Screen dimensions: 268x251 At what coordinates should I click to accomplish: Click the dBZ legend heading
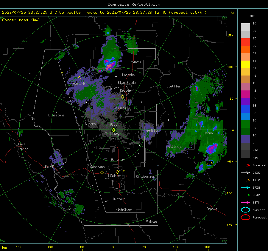click(x=253, y=16)
